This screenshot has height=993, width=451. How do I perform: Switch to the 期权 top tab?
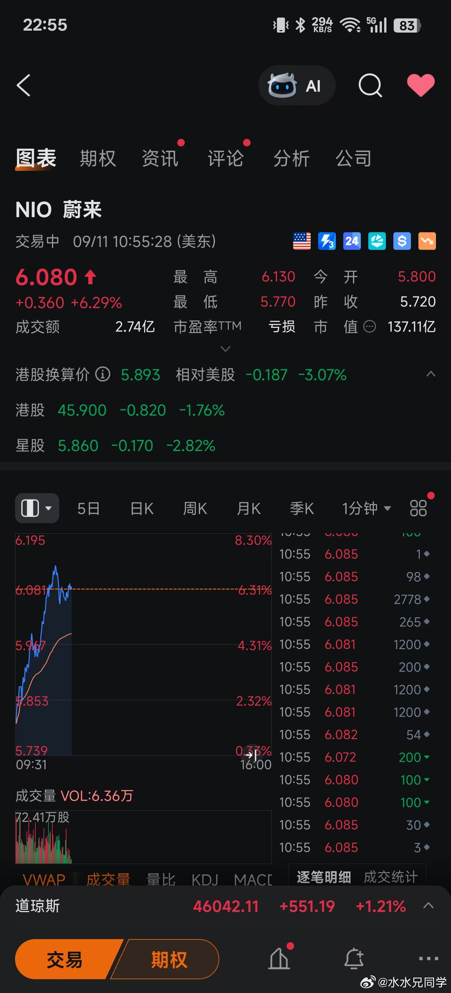coord(98,158)
